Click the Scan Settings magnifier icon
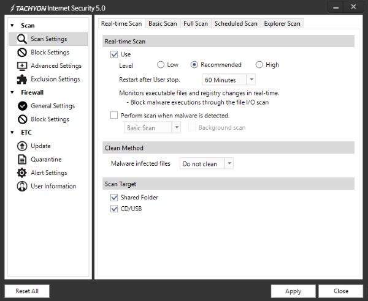This screenshot has width=368, height=301. [22, 39]
